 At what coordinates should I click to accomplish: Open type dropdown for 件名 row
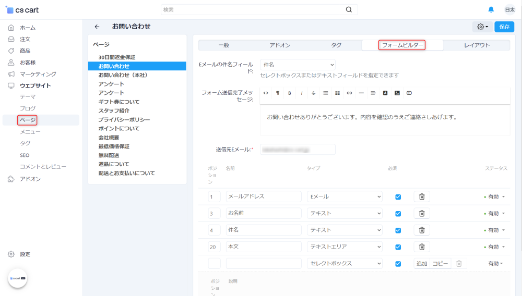click(345, 230)
